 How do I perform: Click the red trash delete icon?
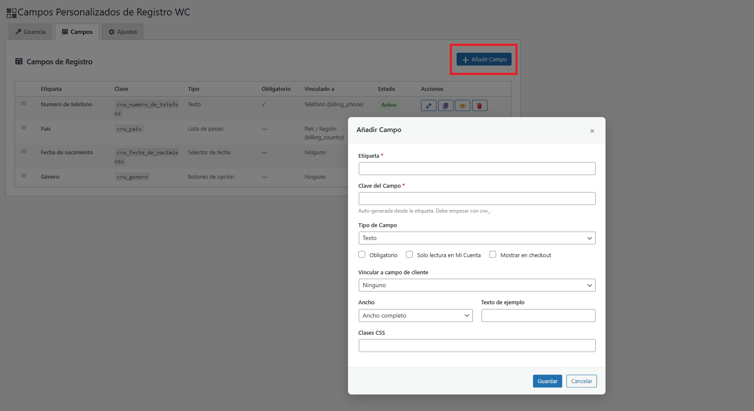[479, 105]
